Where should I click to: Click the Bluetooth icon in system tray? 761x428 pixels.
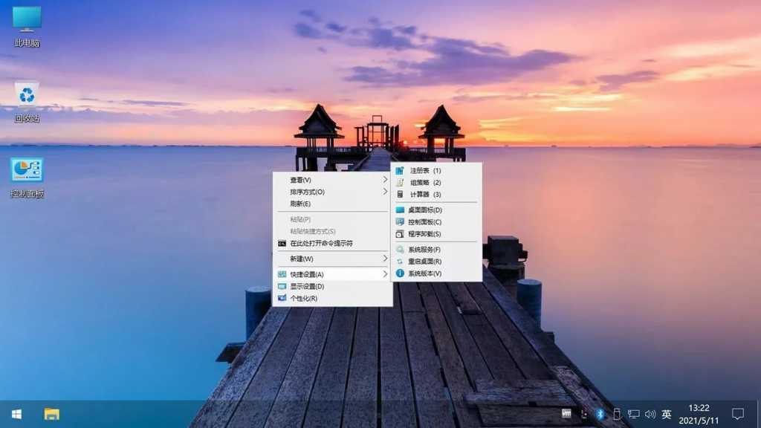point(599,415)
